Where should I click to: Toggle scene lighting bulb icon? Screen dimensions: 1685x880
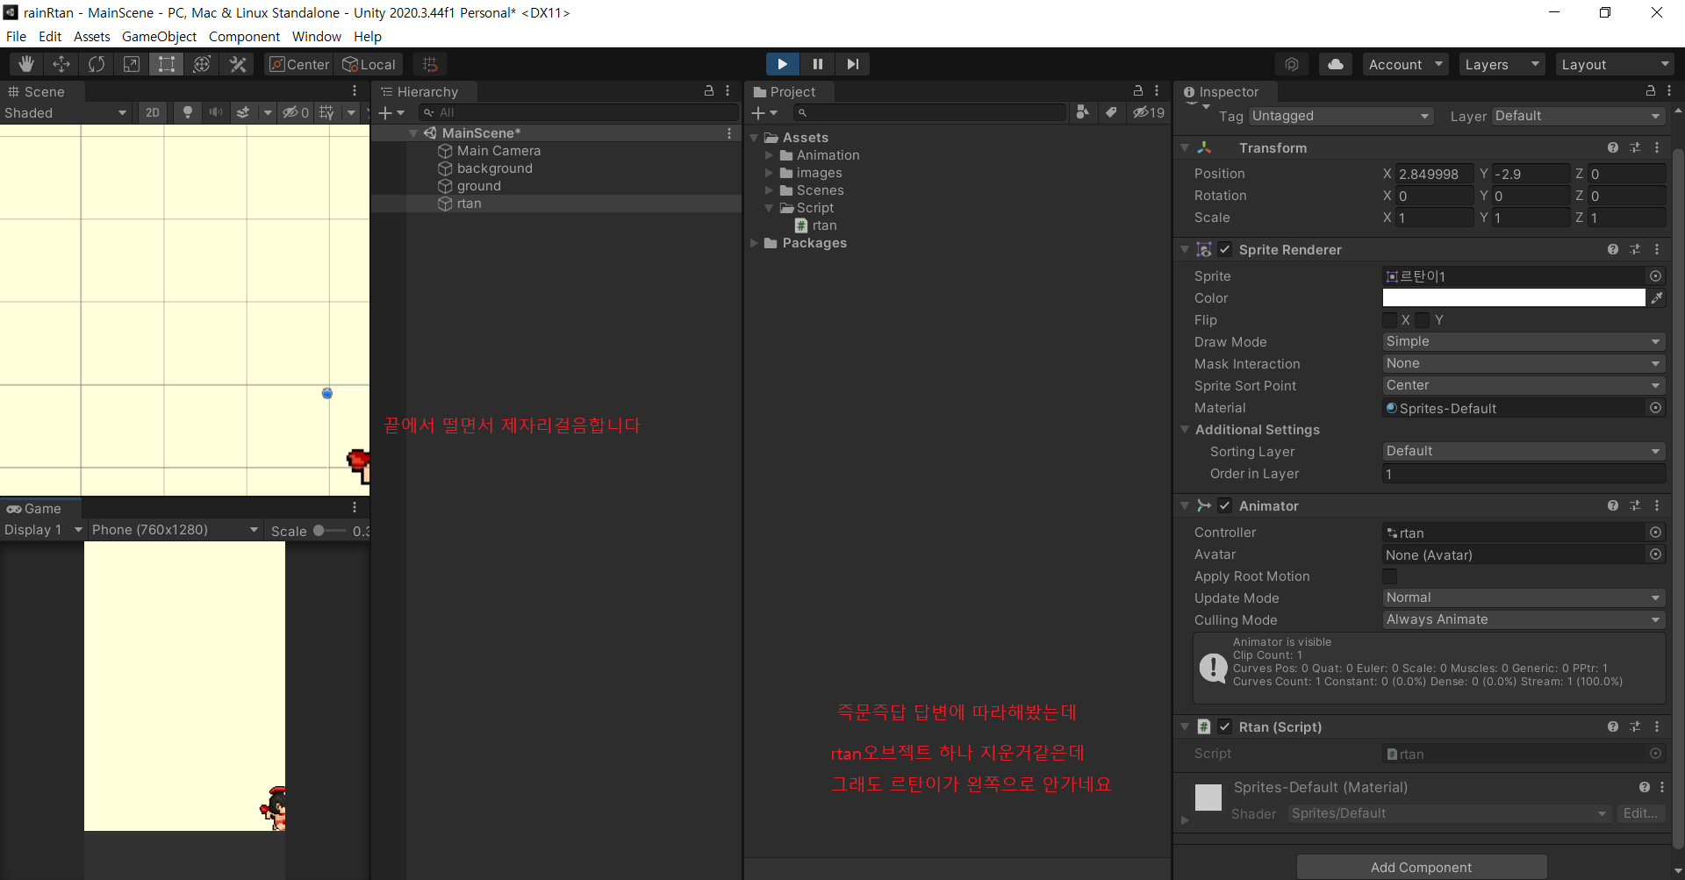[x=187, y=112]
